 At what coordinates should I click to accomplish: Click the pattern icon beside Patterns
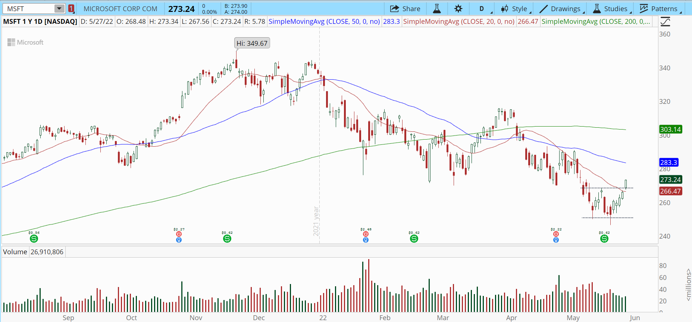[x=644, y=9]
